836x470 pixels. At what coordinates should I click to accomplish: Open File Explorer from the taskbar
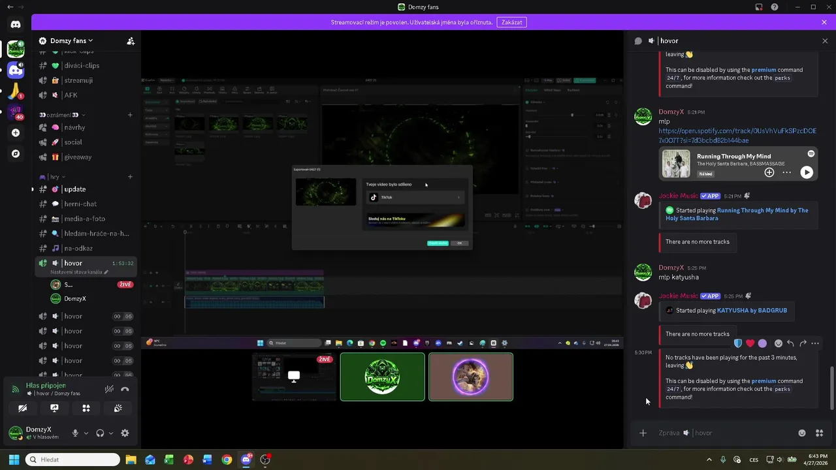pos(131,460)
